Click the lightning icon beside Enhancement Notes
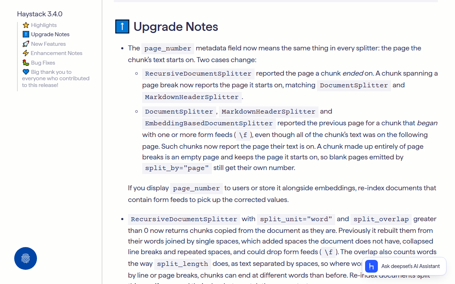Viewport: 455px width, 284px height. pyautogui.click(x=26, y=53)
